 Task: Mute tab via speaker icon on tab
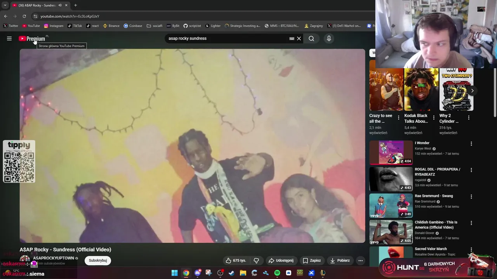tap(60, 5)
